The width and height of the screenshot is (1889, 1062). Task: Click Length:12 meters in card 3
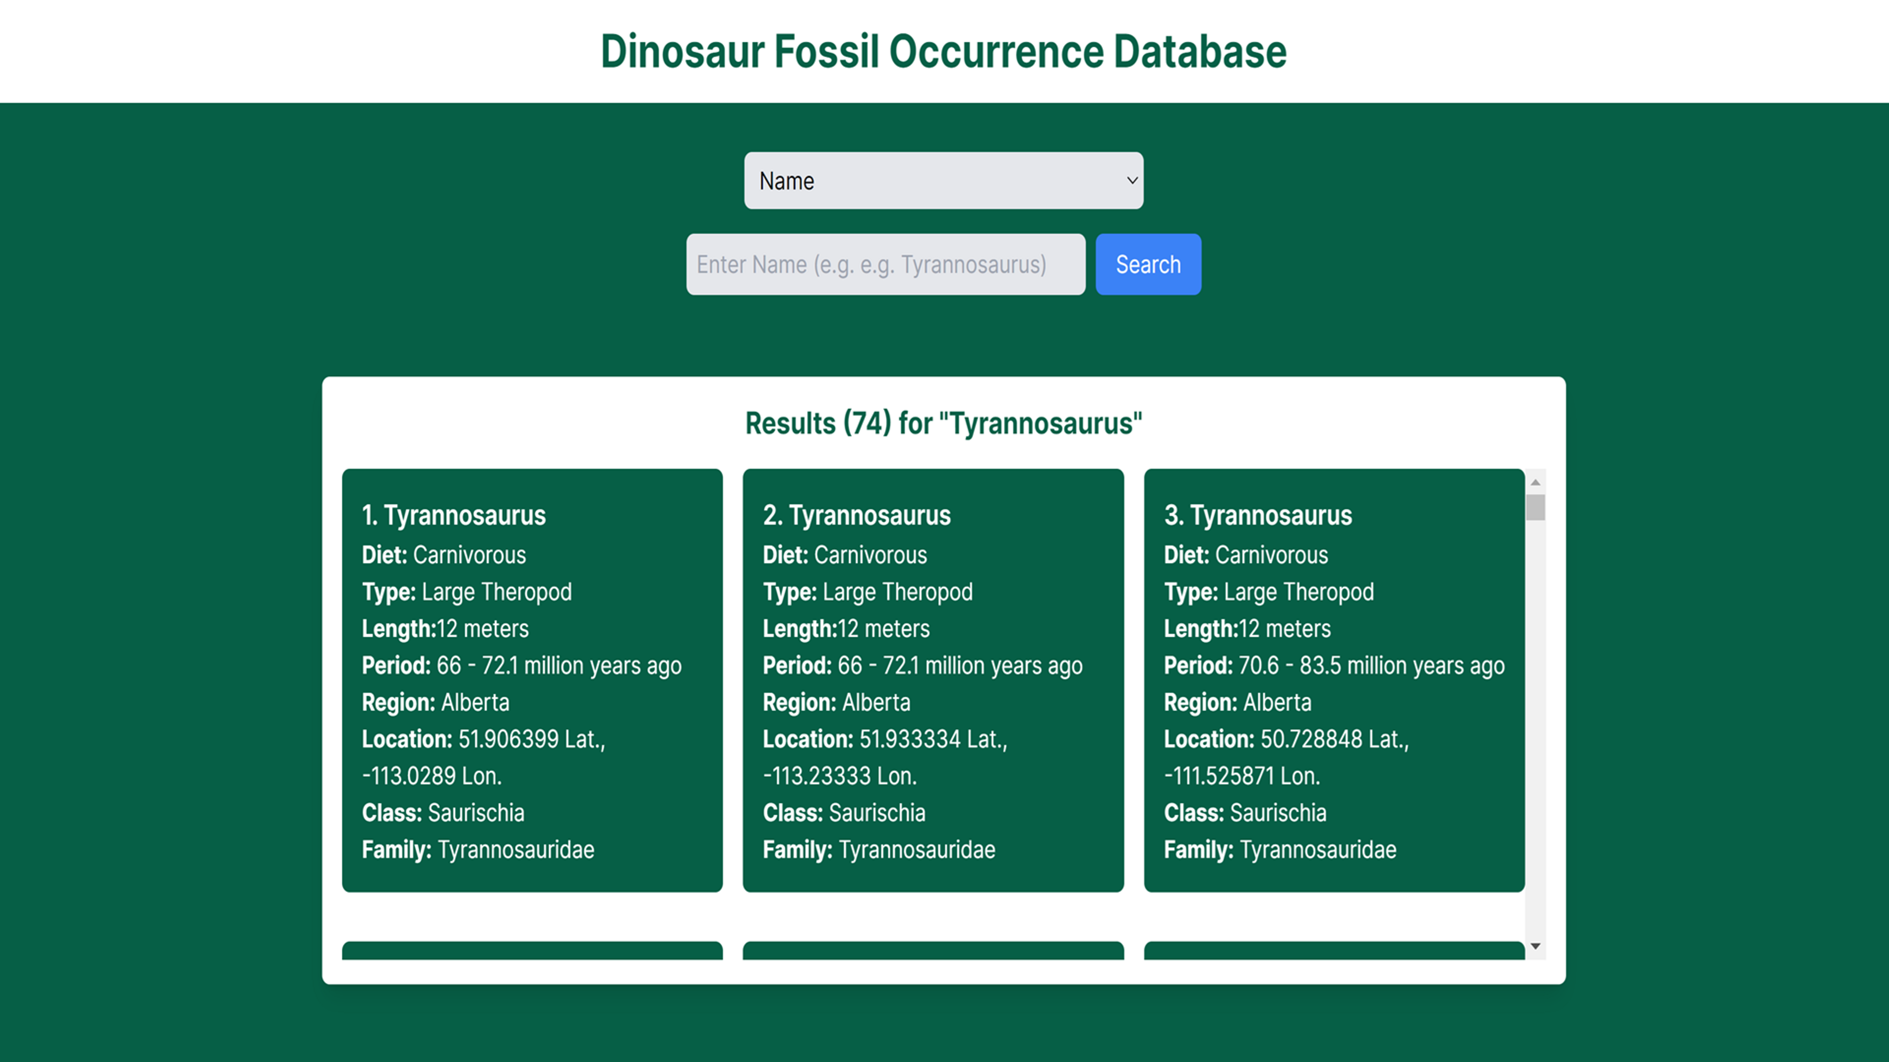pyautogui.click(x=1248, y=629)
